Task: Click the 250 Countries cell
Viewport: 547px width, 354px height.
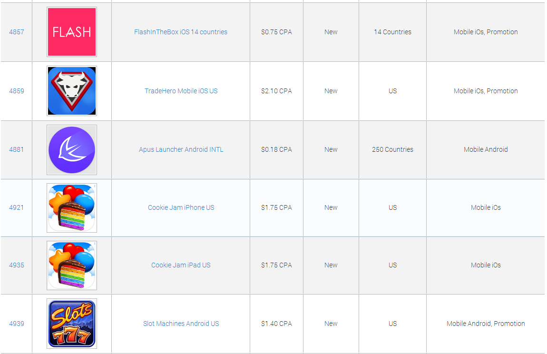Action: 392,149
